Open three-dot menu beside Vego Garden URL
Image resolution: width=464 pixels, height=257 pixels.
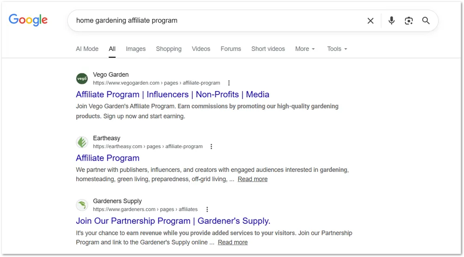229,83
